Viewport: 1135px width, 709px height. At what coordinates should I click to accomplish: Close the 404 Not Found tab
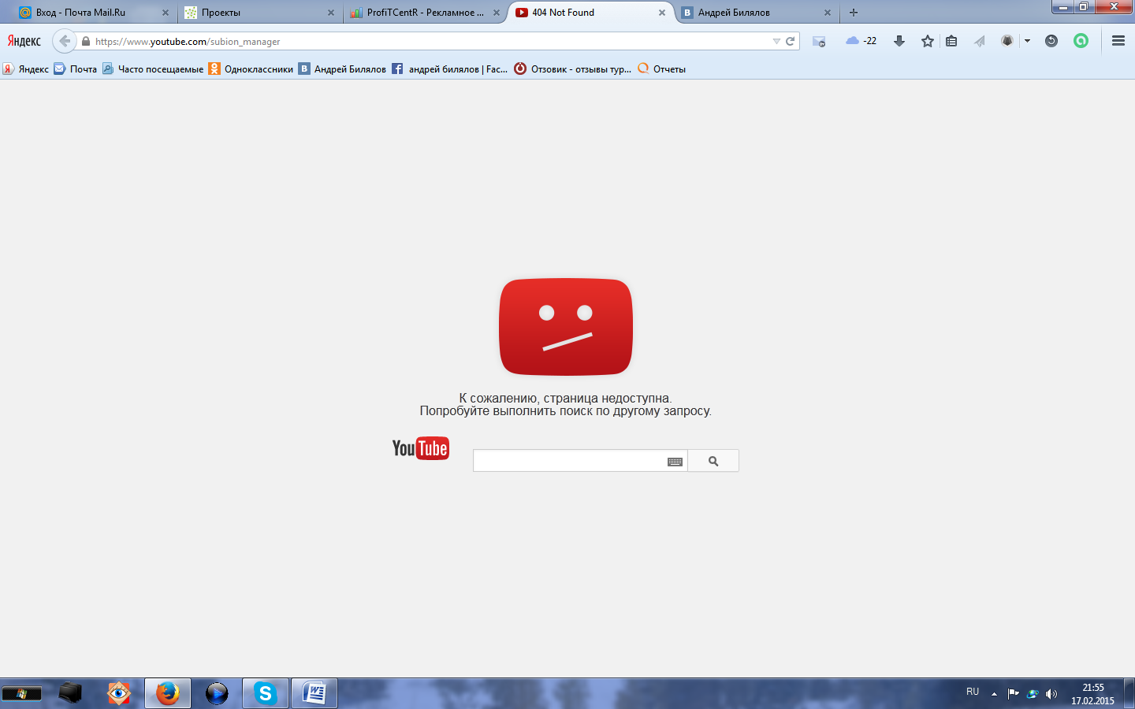point(662,13)
